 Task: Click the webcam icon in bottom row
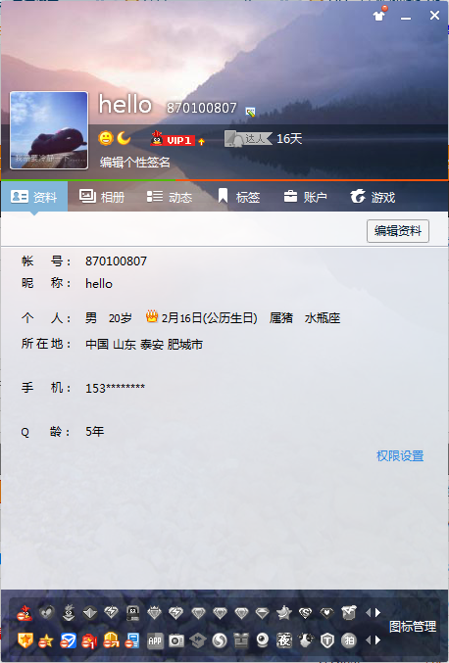(x=263, y=641)
